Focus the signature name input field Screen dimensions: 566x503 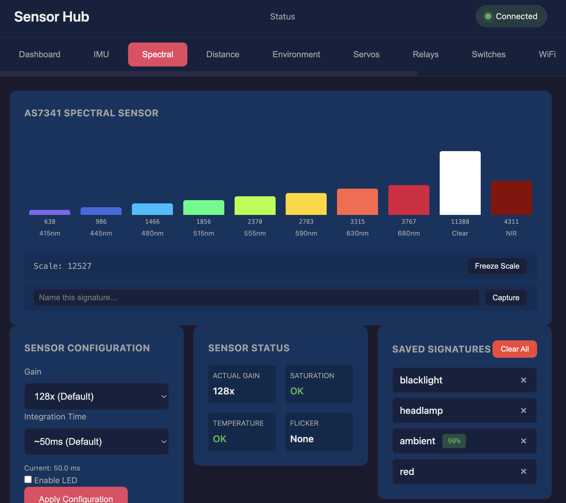256,298
